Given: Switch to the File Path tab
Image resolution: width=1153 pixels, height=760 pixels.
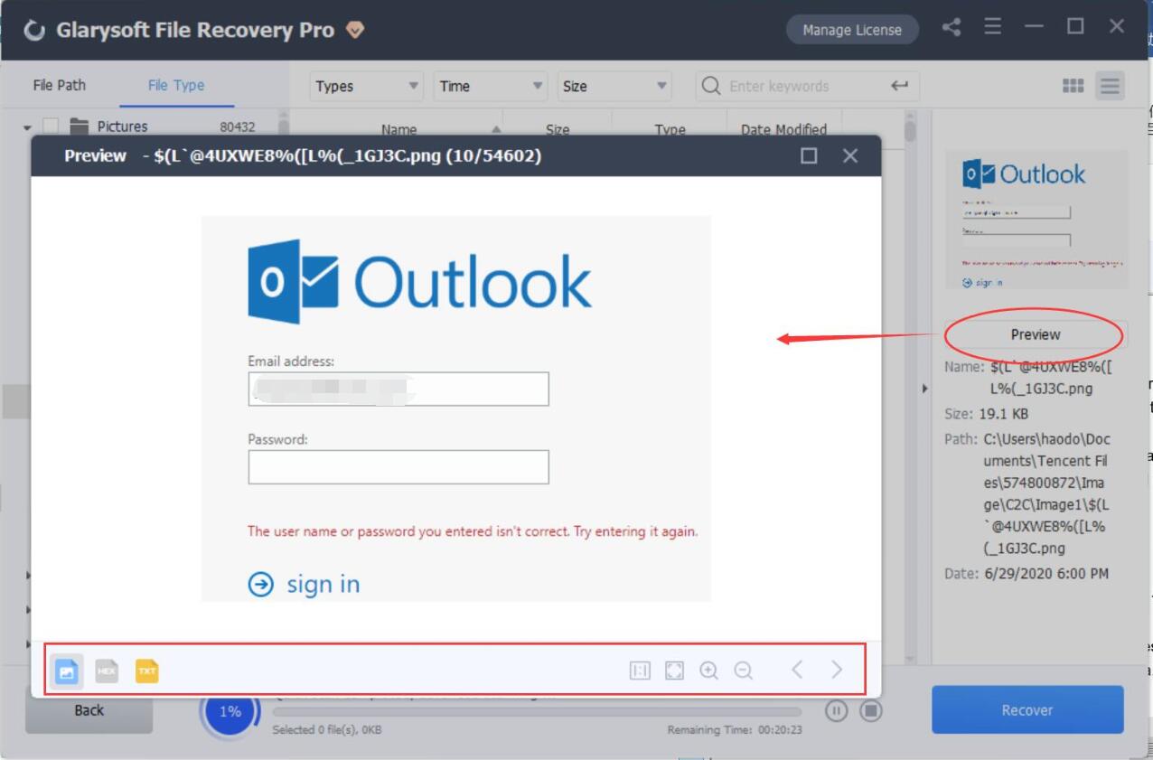Looking at the screenshot, I should click(x=58, y=85).
